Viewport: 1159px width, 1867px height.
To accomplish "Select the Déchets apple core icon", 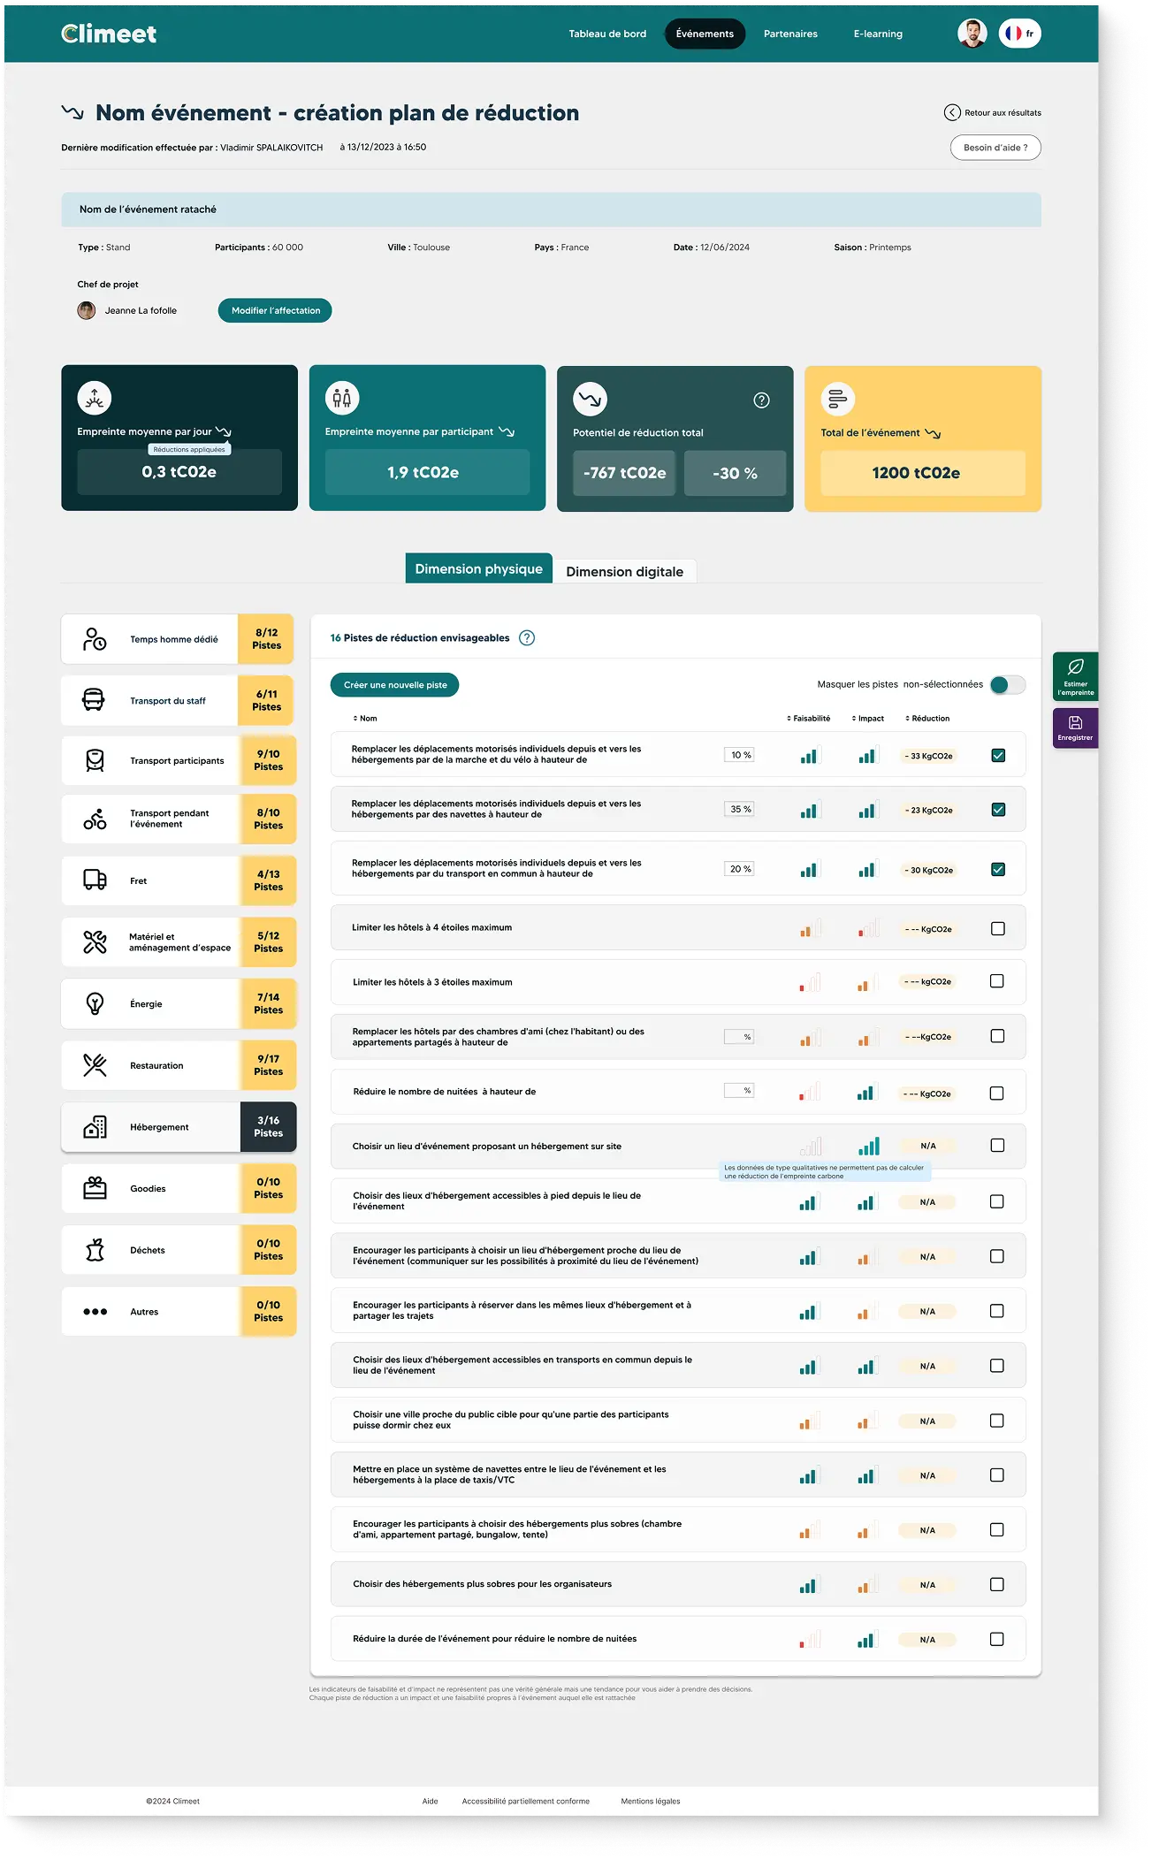I will pos(95,1250).
